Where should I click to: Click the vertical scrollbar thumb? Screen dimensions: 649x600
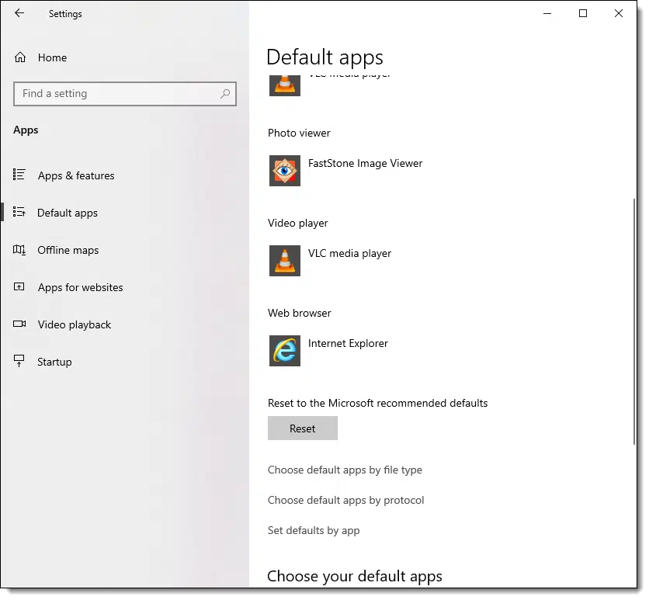coord(633,322)
